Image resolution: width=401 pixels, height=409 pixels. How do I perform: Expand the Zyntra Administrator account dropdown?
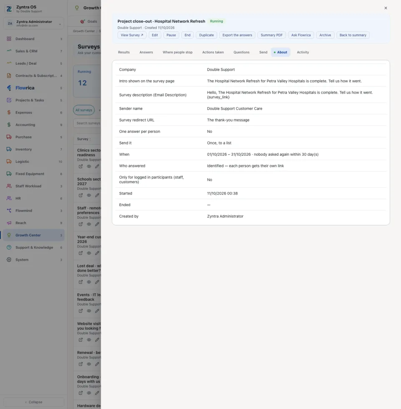click(34, 23)
